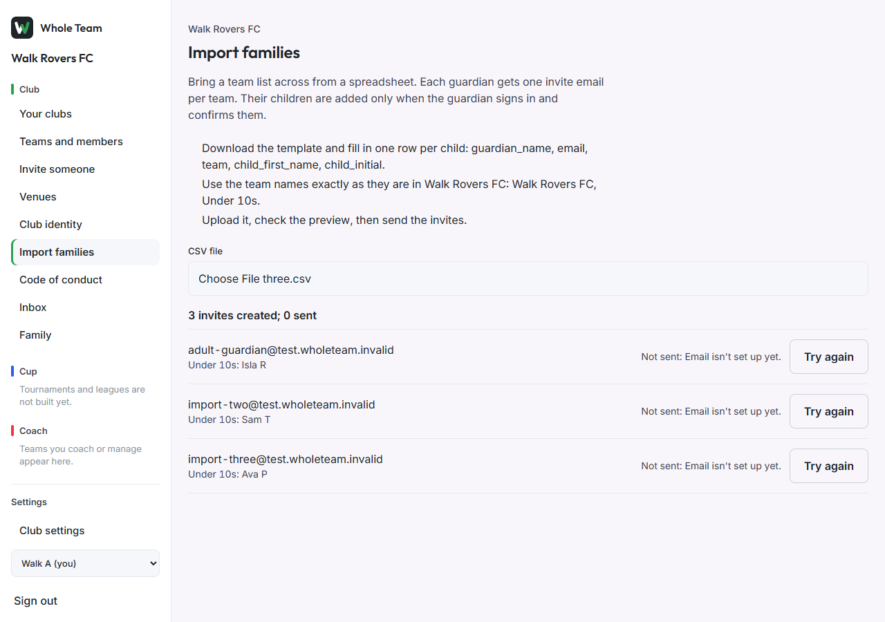Select Import families sidebar item
Image resolution: width=885 pixels, height=622 pixels.
click(x=85, y=252)
